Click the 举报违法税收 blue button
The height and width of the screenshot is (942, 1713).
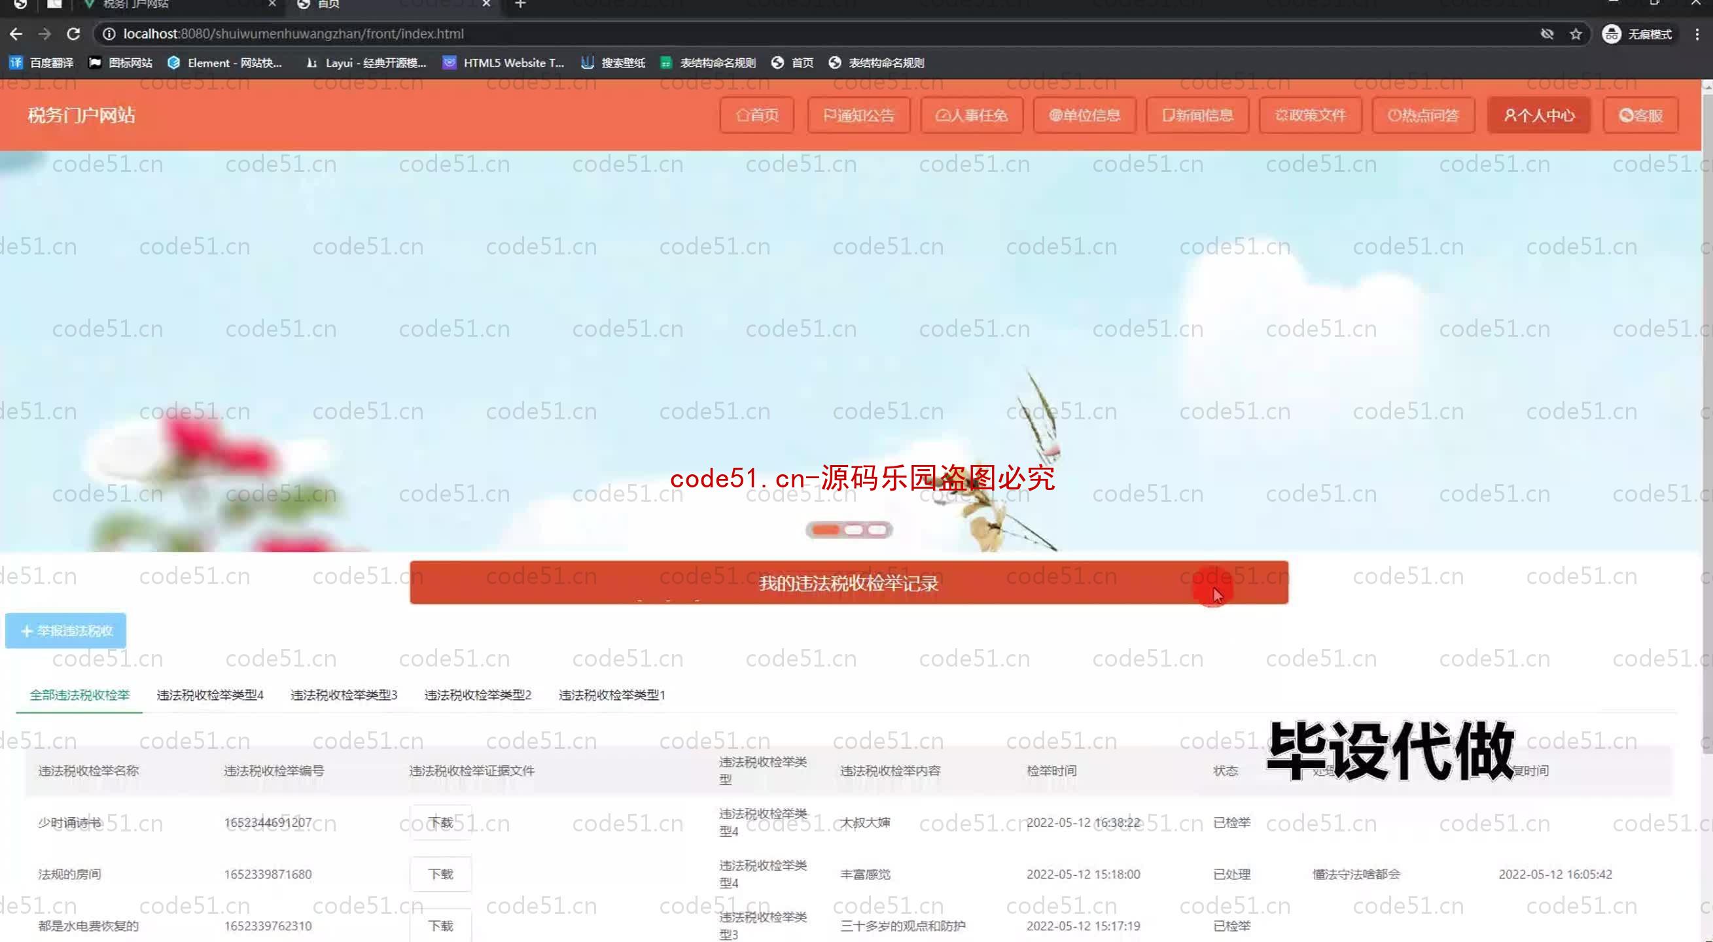click(66, 630)
